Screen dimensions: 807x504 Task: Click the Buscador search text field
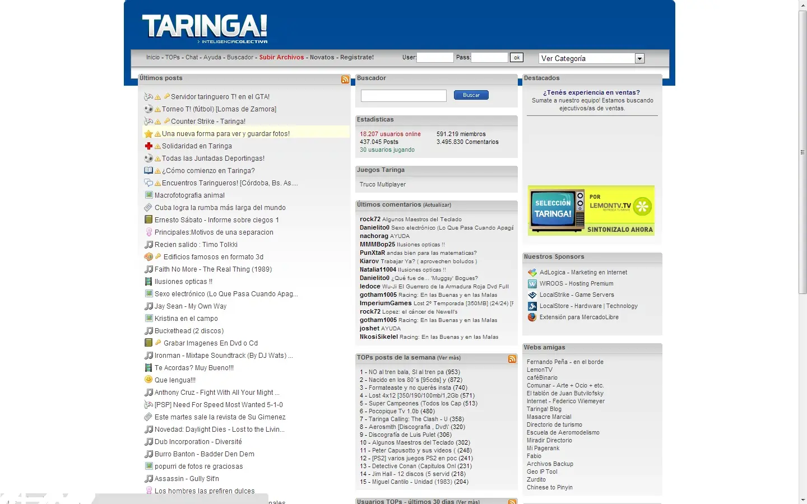(x=403, y=96)
